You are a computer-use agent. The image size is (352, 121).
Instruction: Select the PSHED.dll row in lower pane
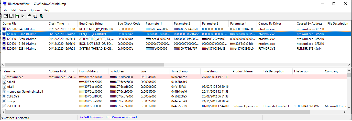[174, 106]
